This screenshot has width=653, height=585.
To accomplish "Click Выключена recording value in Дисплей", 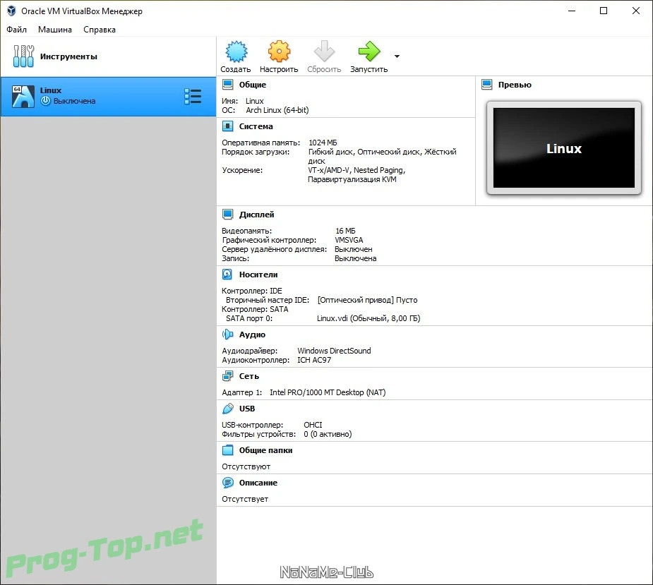I will tap(356, 258).
